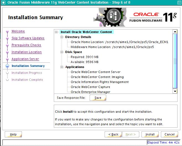Click the Installation Location bullet icon
This screenshot has height=146, width=182.
click(x=7, y=52)
